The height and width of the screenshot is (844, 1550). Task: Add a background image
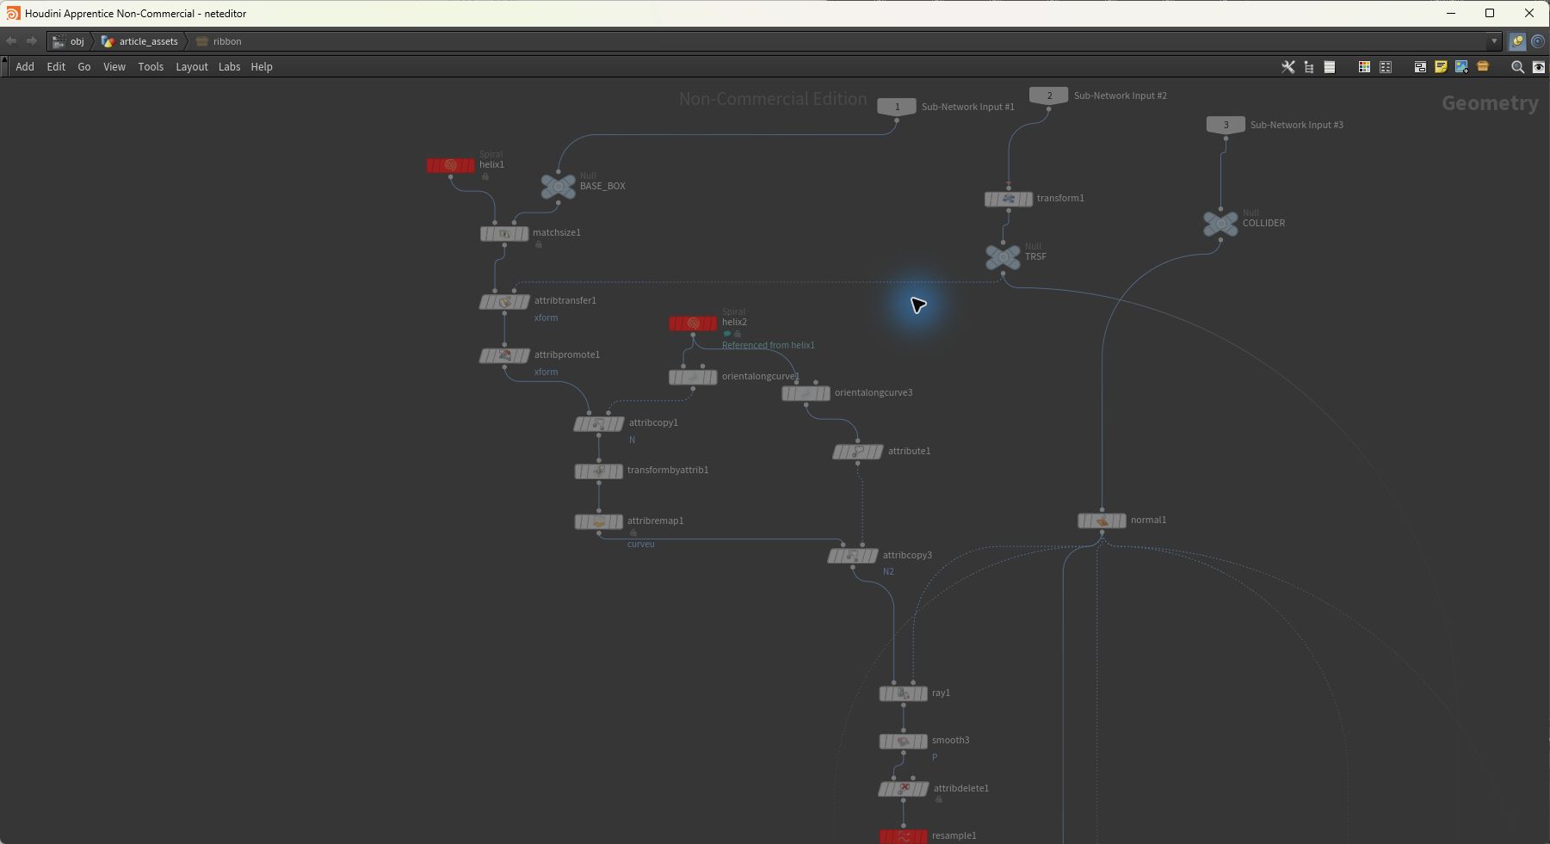1461,67
